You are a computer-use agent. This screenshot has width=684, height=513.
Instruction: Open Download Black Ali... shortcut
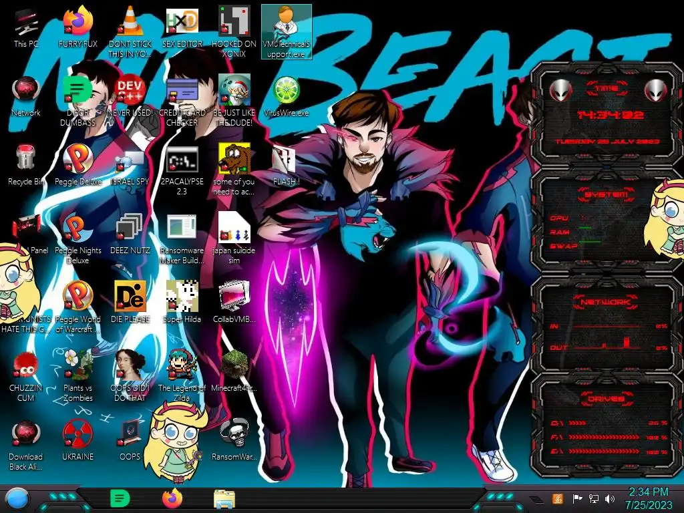(x=26, y=446)
